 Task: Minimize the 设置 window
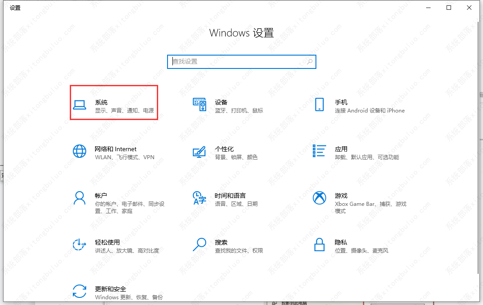click(428, 8)
